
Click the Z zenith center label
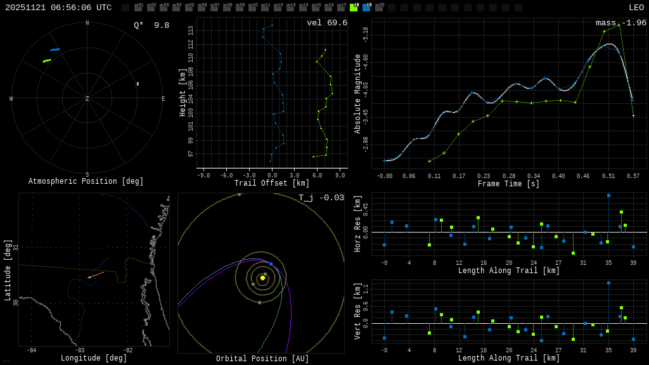tap(87, 98)
